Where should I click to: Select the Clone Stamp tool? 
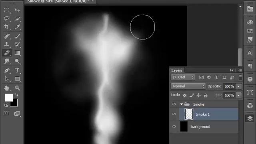tap(7, 44)
